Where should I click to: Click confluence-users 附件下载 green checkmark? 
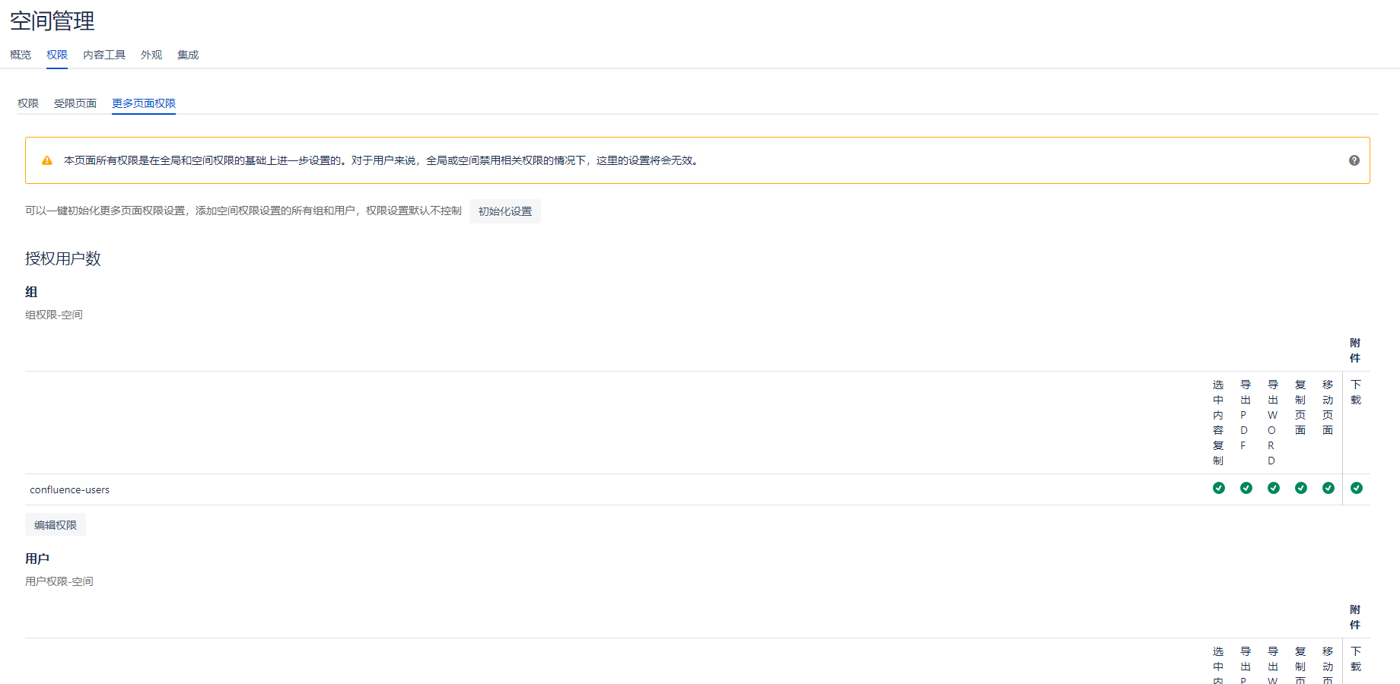(x=1356, y=488)
